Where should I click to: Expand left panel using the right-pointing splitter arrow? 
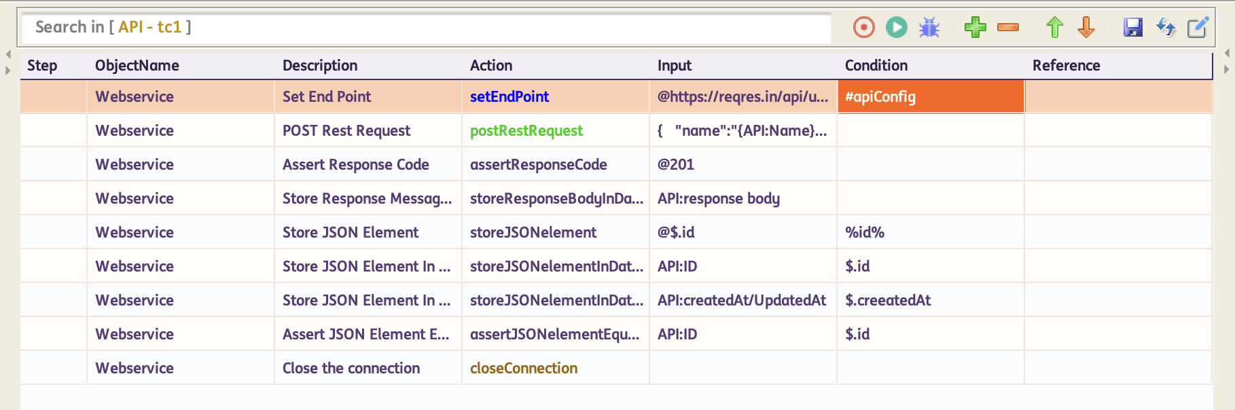pos(8,70)
